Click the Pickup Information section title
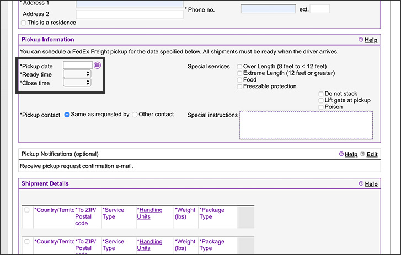The height and width of the screenshot is (255, 401). point(48,39)
